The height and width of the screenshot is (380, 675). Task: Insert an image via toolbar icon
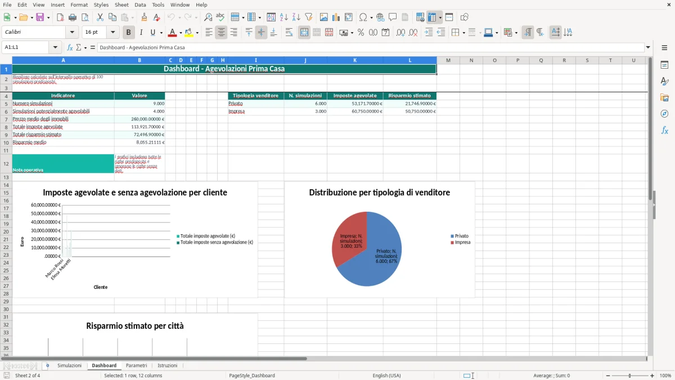324,17
